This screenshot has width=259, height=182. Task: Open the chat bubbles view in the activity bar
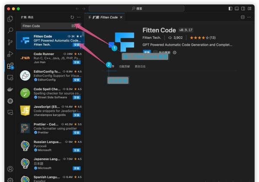point(10,113)
